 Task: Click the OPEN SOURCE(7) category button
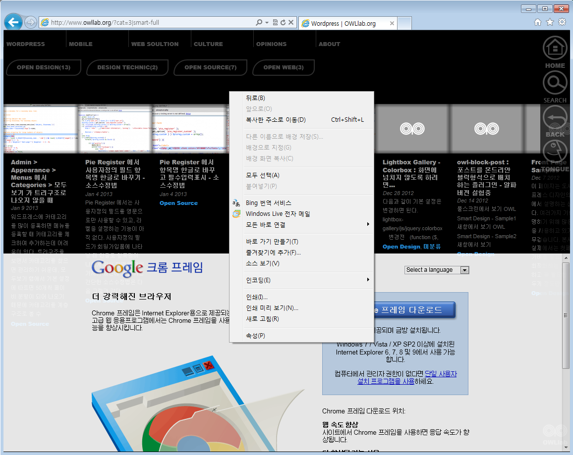210,67
